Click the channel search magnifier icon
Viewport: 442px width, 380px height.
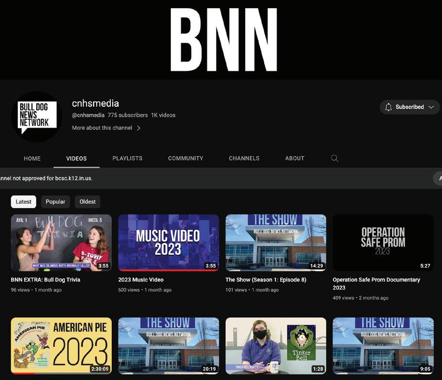click(335, 158)
